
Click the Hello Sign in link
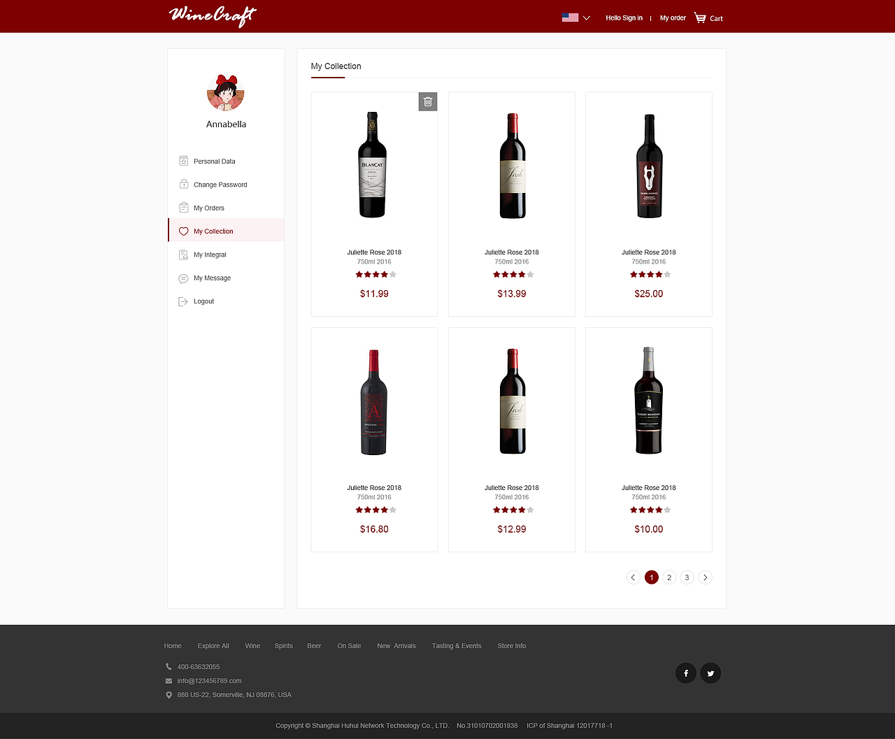click(624, 18)
